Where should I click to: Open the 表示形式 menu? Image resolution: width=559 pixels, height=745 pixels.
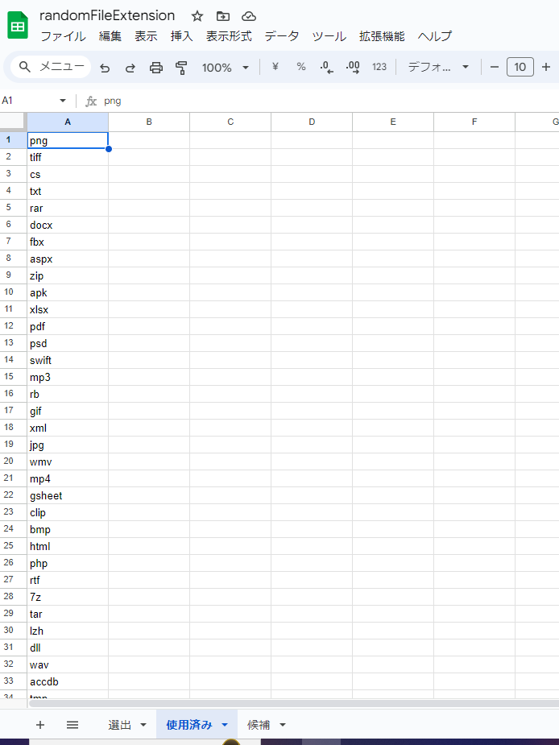point(229,36)
